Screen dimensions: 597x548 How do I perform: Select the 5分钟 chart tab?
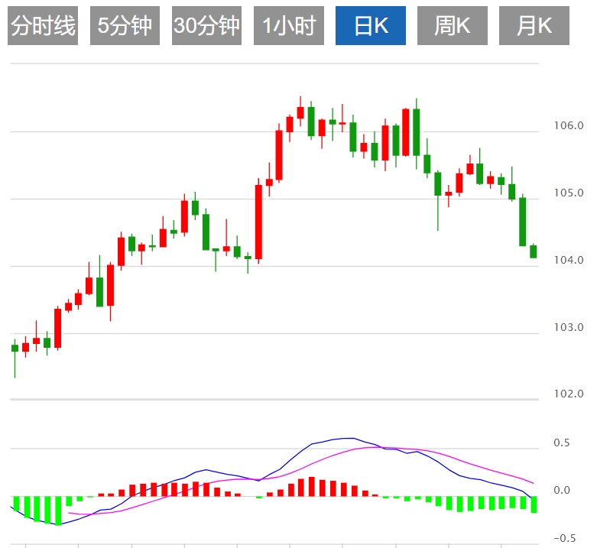125,26
